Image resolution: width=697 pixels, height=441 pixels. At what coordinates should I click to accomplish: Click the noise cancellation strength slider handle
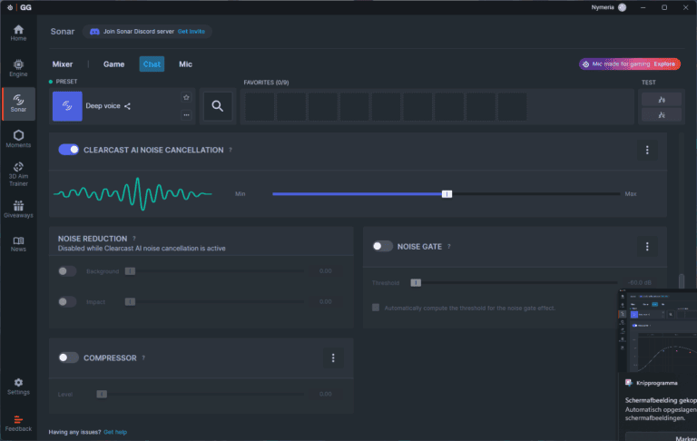pyautogui.click(x=447, y=193)
